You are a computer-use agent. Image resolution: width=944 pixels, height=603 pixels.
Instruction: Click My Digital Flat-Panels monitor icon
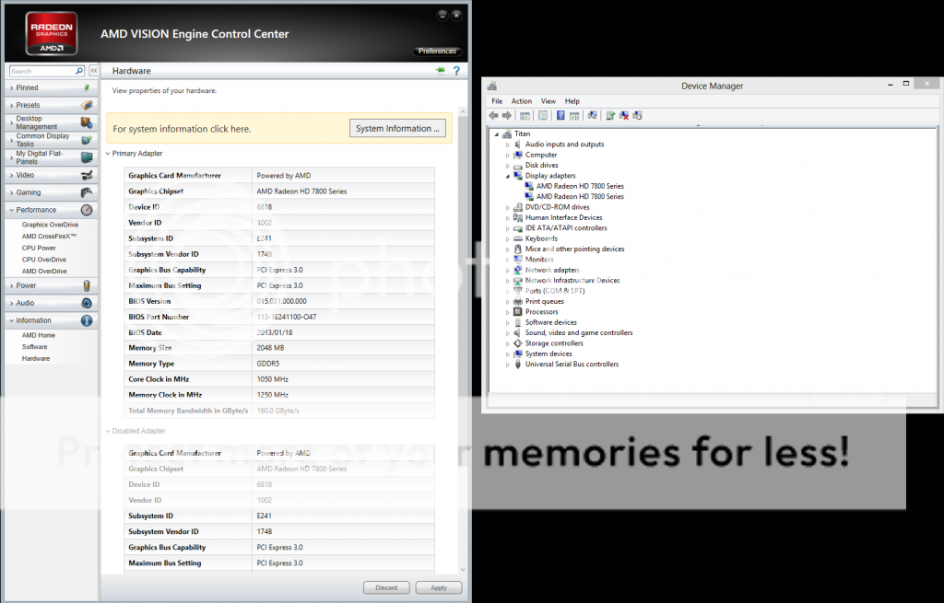(x=88, y=157)
